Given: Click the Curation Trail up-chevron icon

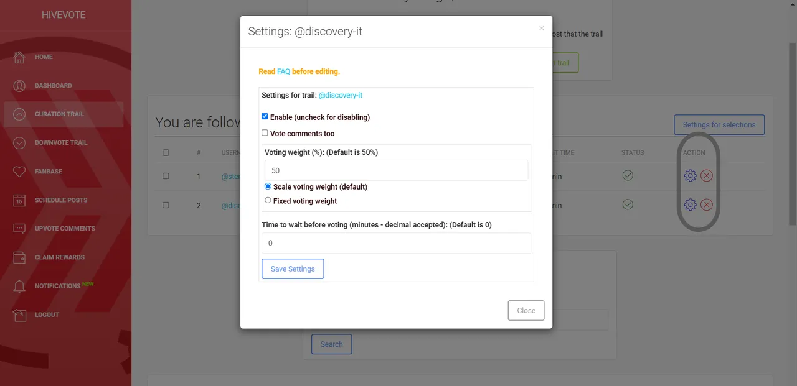Looking at the screenshot, I should (19, 114).
